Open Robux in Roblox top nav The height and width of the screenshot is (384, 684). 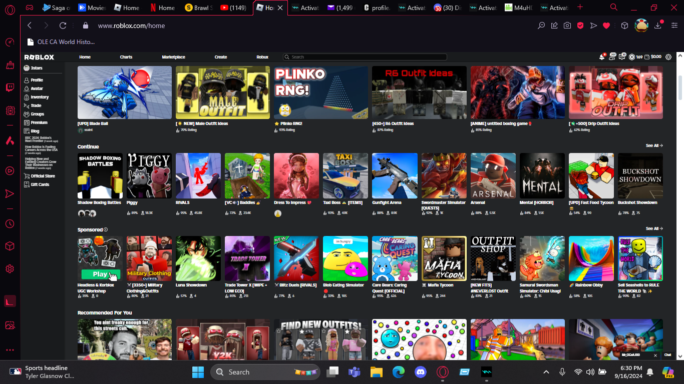[x=262, y=57]
